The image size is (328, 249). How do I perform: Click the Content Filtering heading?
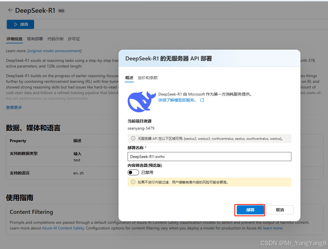click(x=31, y=212)
